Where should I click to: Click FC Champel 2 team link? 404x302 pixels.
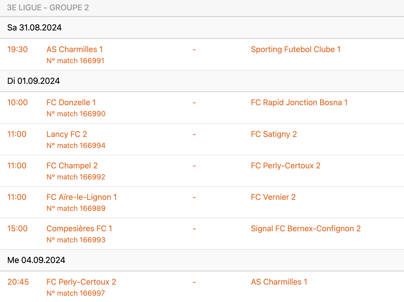click(x=72, y=166)
